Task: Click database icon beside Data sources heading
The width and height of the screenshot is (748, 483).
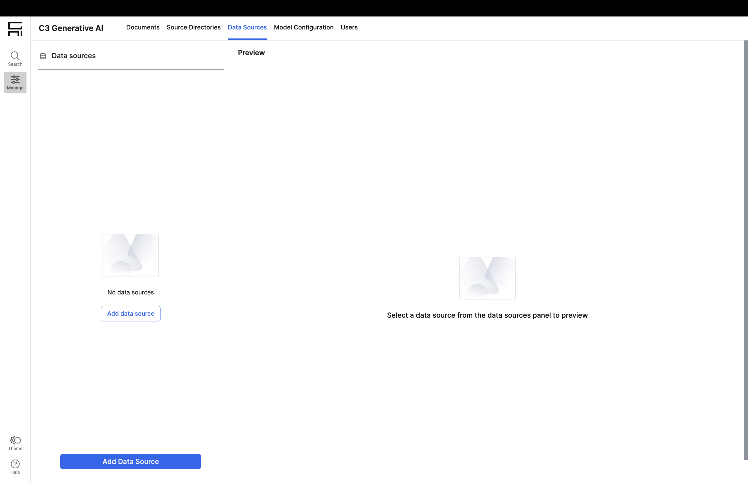Action: click(x=43, y=56)
